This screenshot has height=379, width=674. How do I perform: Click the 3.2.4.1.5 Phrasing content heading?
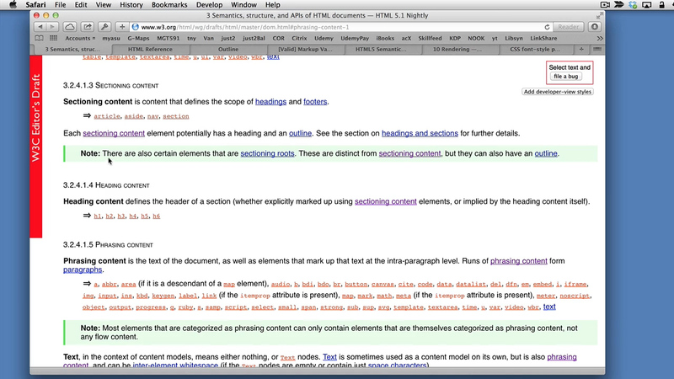[x=108, y=245]
